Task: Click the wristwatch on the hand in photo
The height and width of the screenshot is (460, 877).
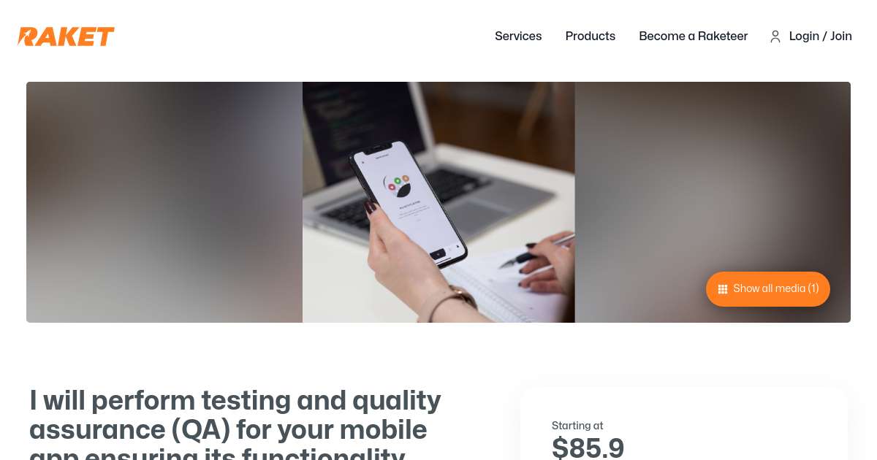Action: tap(457, 299)
